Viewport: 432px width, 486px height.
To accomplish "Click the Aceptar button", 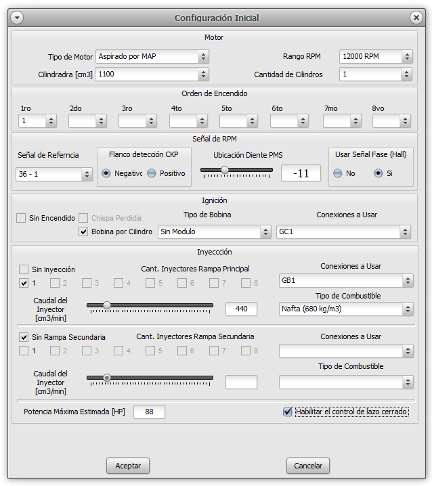I will (x=128, y=466).
